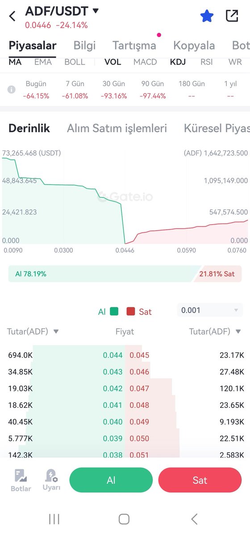Screen dimensions: 250x536
Task: Expand the ADF/USDT pair dropdown
Action: pyautogui.click(x=96, y=11)
